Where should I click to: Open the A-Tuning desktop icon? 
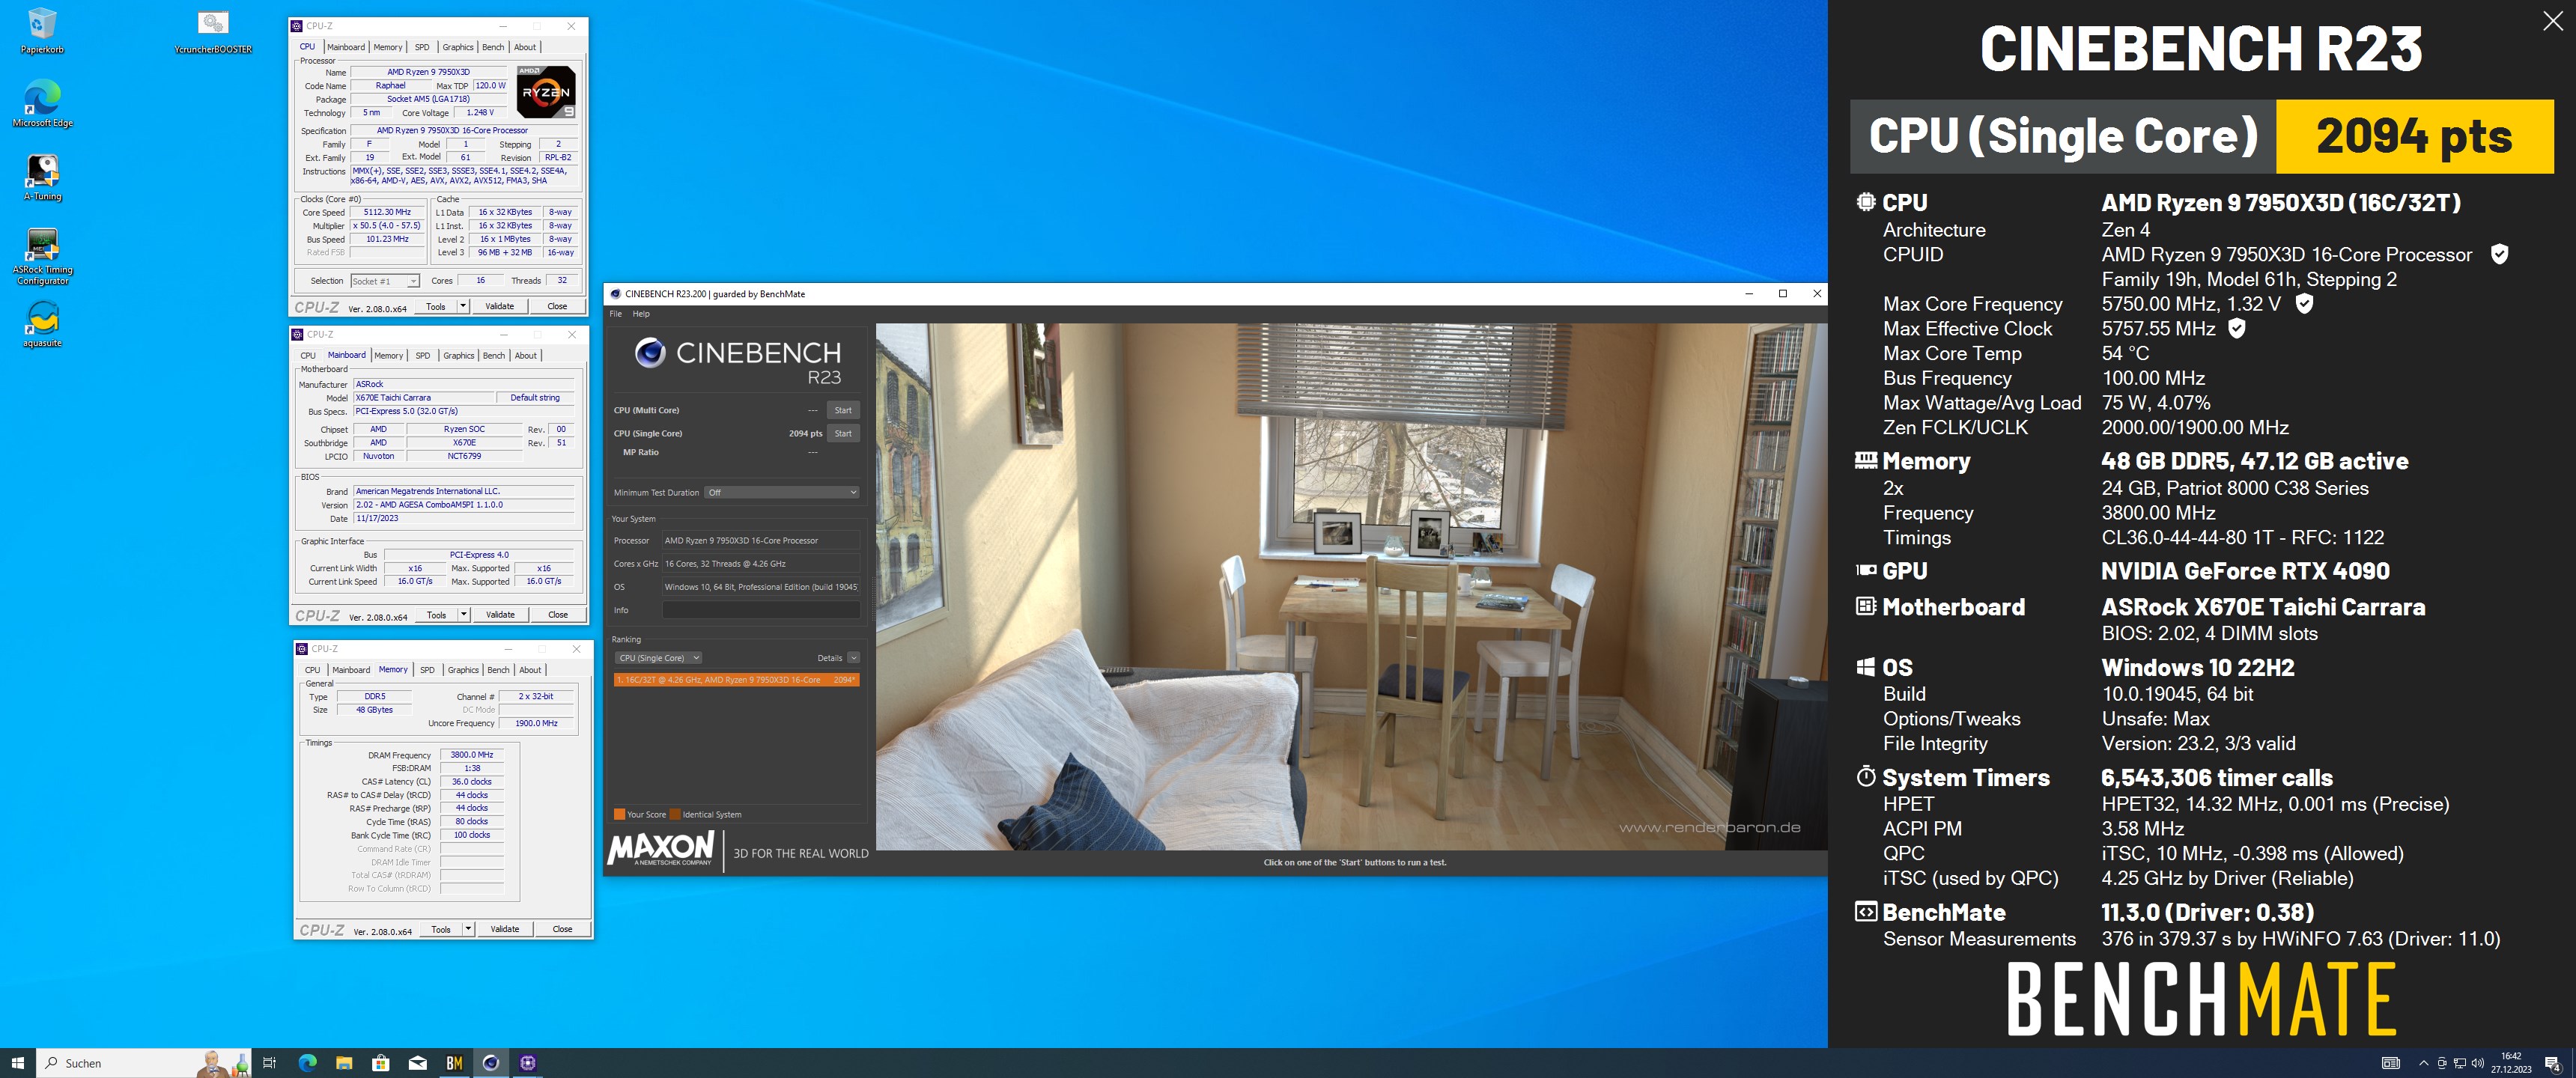click(42, 178)
